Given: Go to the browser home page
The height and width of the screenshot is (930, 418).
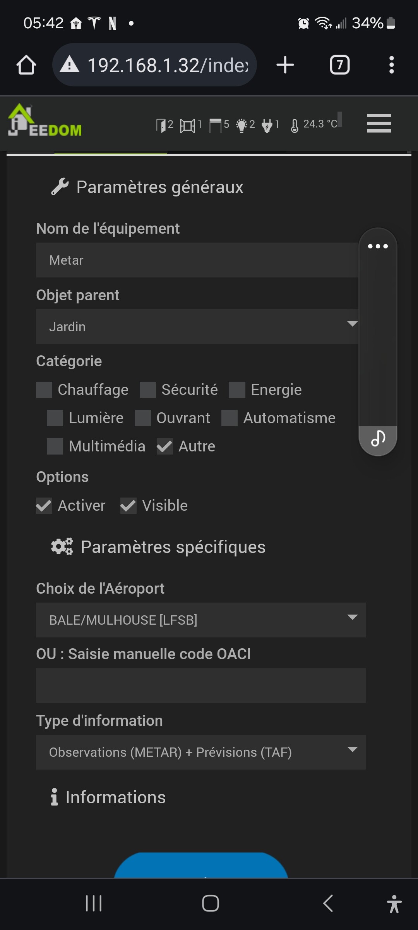Looking at the screenshot, I should pyautogui.click(x=26, y=65).
